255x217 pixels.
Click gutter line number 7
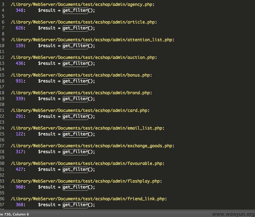(3, 28)
